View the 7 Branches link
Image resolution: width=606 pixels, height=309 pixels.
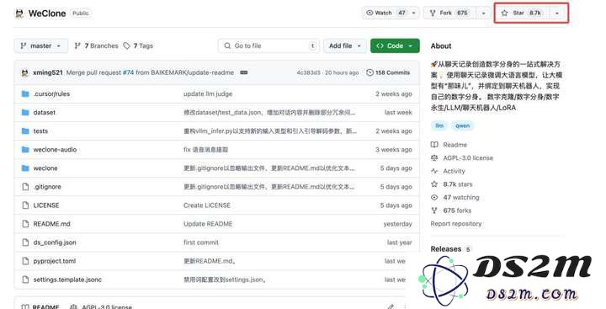coord(96,45)
